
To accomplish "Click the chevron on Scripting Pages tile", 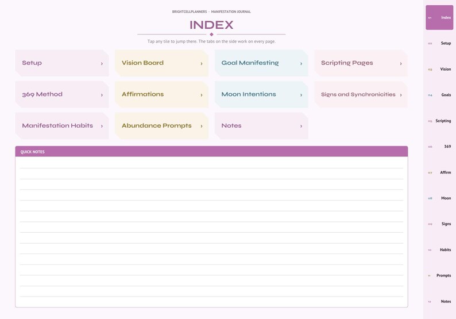I will tap(401, 63).
